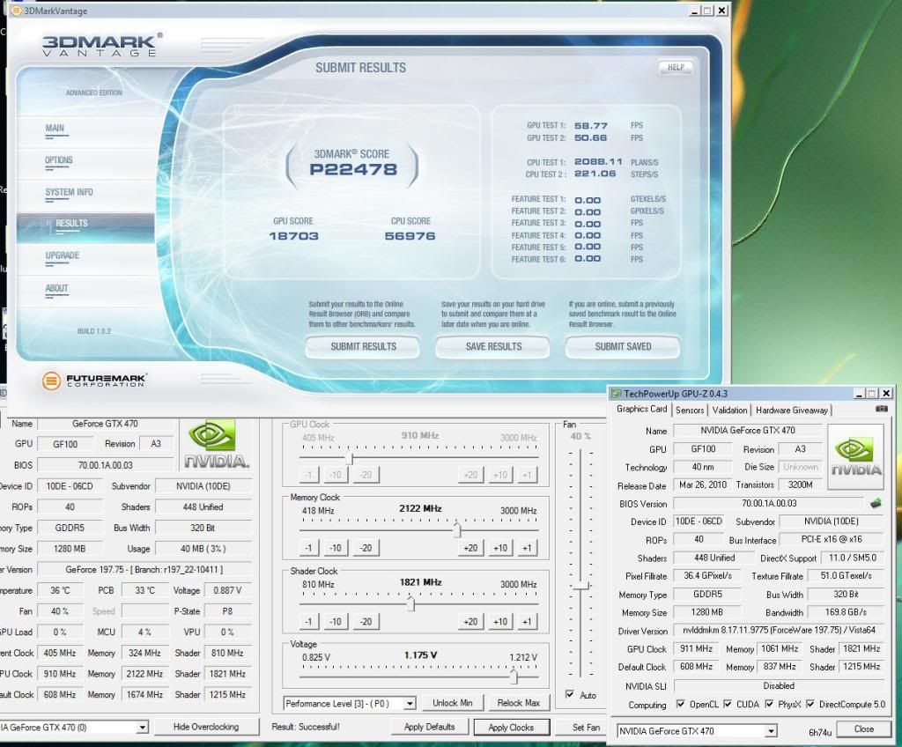
Task: Click the NVIDIA logo in GPU-Z
Action: (855, 456)
